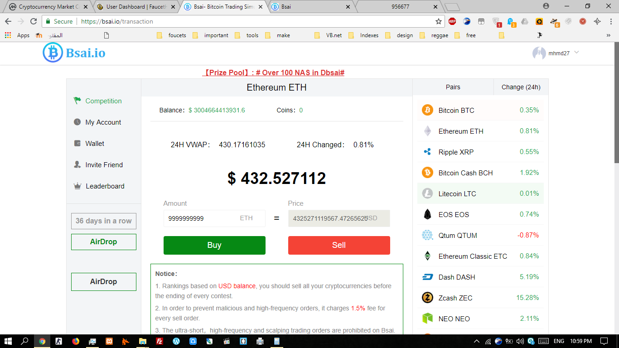The height and width of the screenshot is (348, 619).
Task: Click the Qtum -0.87% change value
Action: tap(528, 235)
